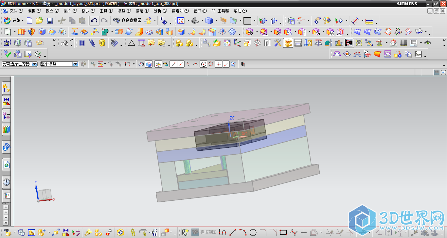
Task: Open the 装配 (Assemblies) menu
Action: pyautogui.click(x=124, y=11)
